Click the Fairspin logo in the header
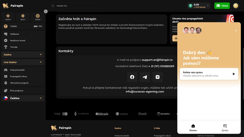The height and width of the screenshot is (137, 244). tap(13, 6)
